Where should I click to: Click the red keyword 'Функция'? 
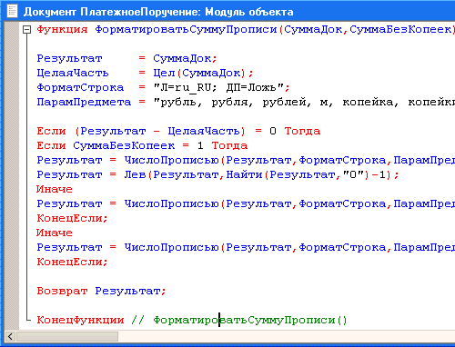click(x=62, y=30)
